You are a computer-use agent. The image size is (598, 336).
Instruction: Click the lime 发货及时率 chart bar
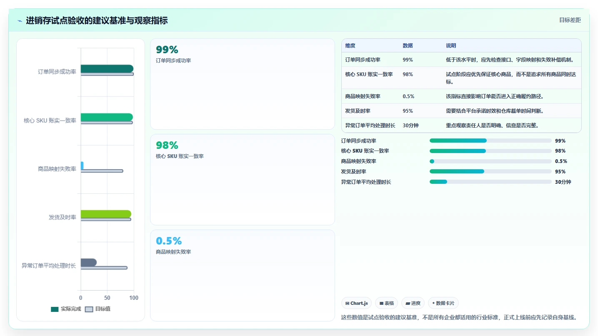click(106, 214)
